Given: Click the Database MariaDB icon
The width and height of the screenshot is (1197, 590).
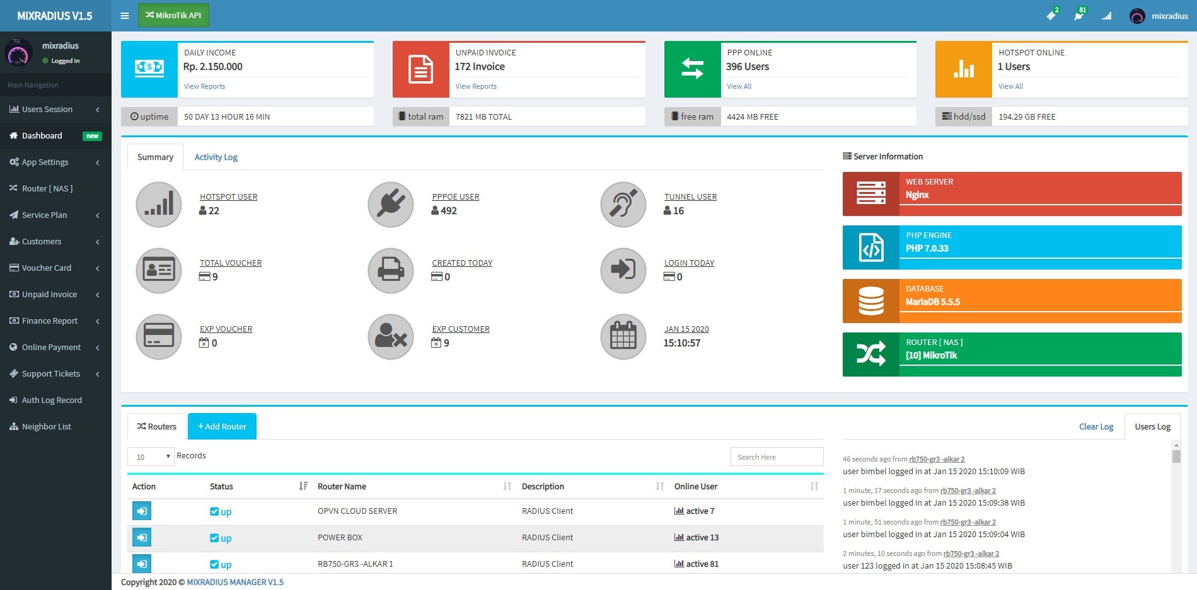Looking at the screenshot, I should 871,300.
